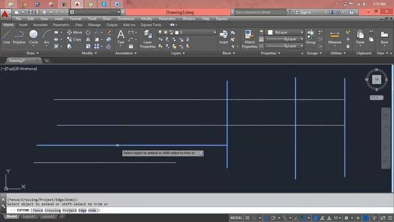Image resolution: width=394 pixels, height=222 pixels.
Task: Click the search keyword input field
Action: (x=260, y=12)
